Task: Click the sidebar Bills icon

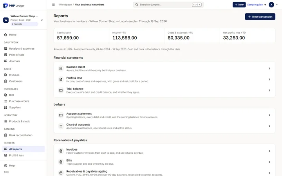Action: (x=5, y=95)
